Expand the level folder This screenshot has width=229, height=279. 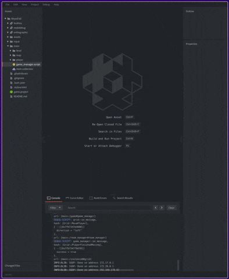point(10,51)
